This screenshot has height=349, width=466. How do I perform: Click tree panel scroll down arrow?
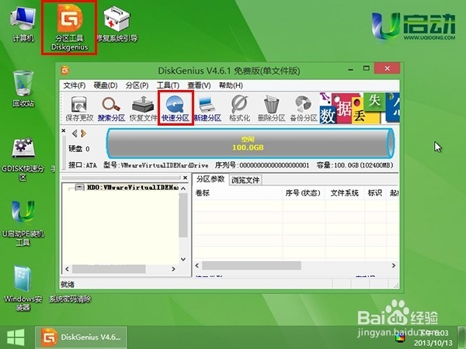click(x=183, y=259)
